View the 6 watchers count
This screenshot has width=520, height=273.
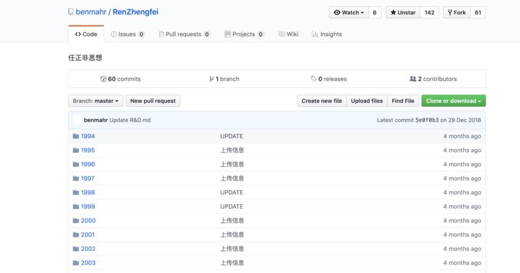[375, 12]
